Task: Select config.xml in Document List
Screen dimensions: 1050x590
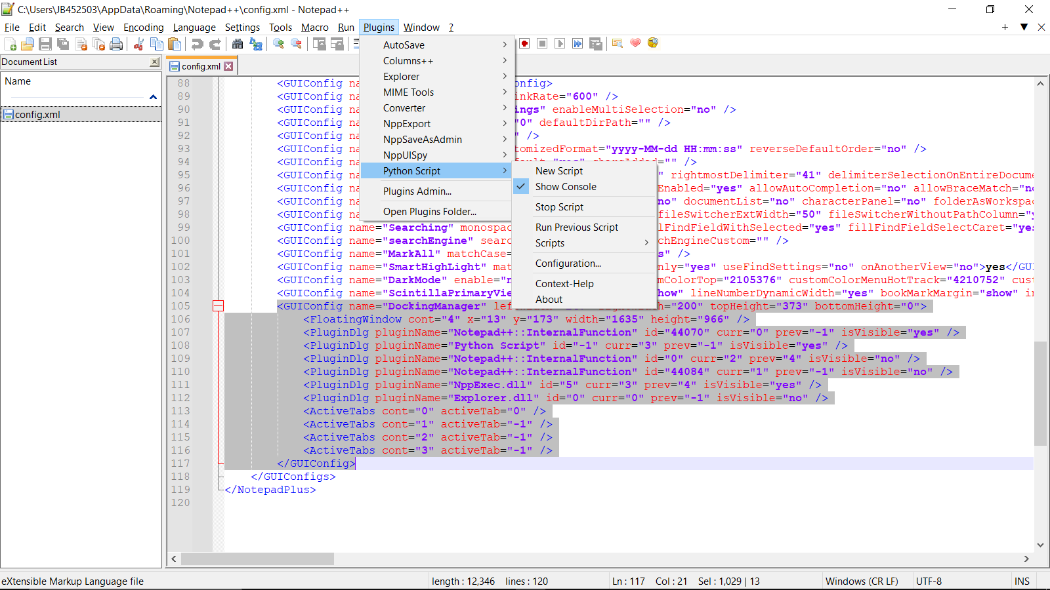Action: [81, 115]
